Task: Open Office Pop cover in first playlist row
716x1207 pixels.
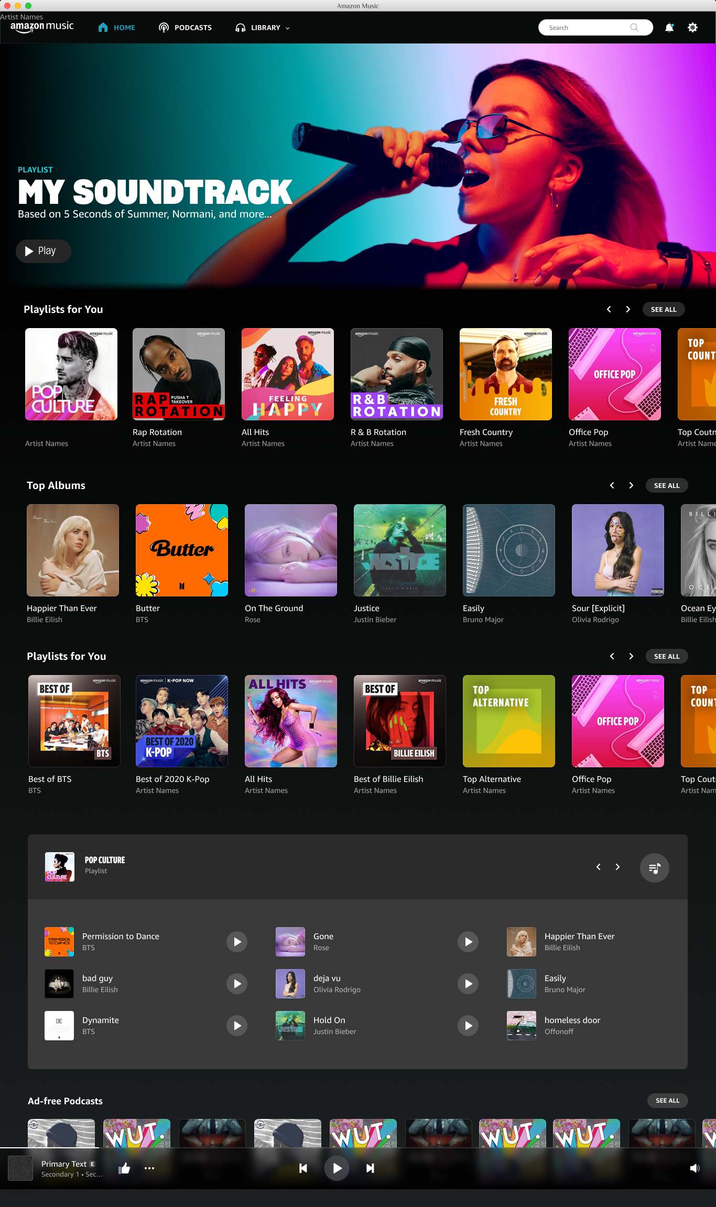Action: (x=615, y=374)
